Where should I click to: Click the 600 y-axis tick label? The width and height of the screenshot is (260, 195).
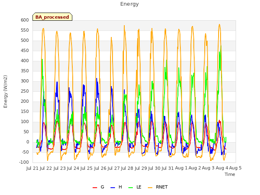click(x=25, y=20)
